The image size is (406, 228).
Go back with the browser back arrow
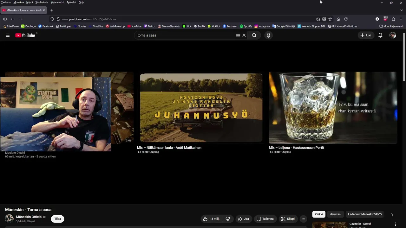tap(13, 19)
